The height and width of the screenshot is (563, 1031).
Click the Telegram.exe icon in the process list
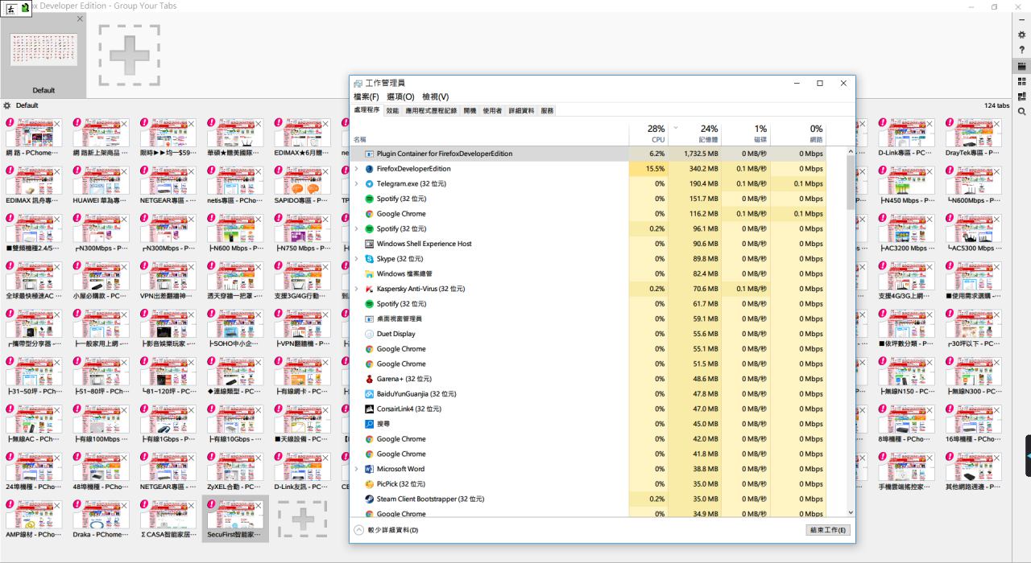(370, 184)
